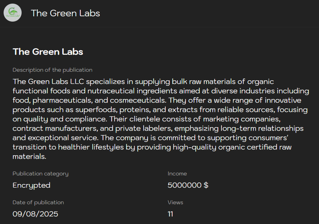319x224 pixels.
Task: Click the final word materials. in description
Action: 30,156
